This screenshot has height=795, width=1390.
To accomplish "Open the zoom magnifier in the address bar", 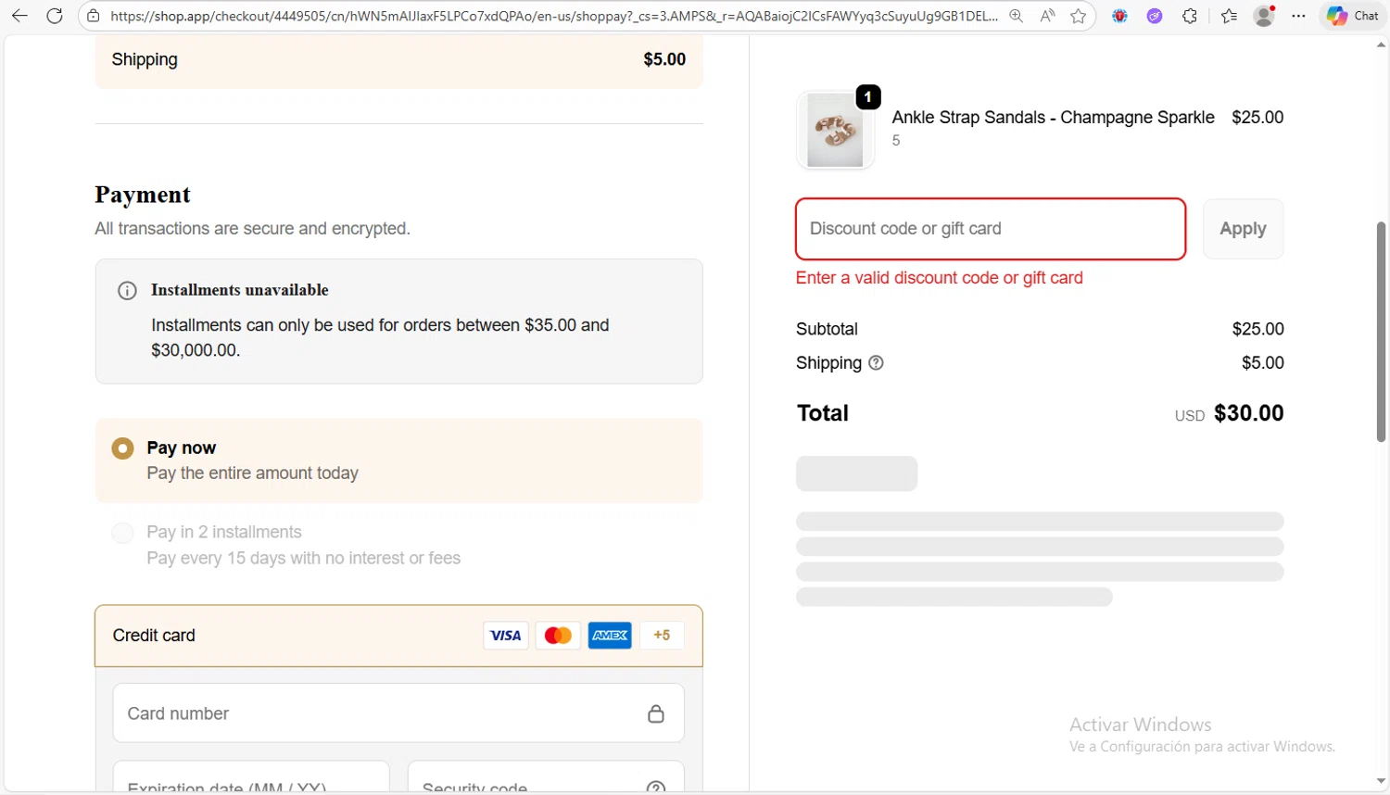I will [x=1017, y=16].
